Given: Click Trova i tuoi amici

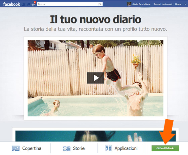Looking at the screenshot, I should pos(163,4).
